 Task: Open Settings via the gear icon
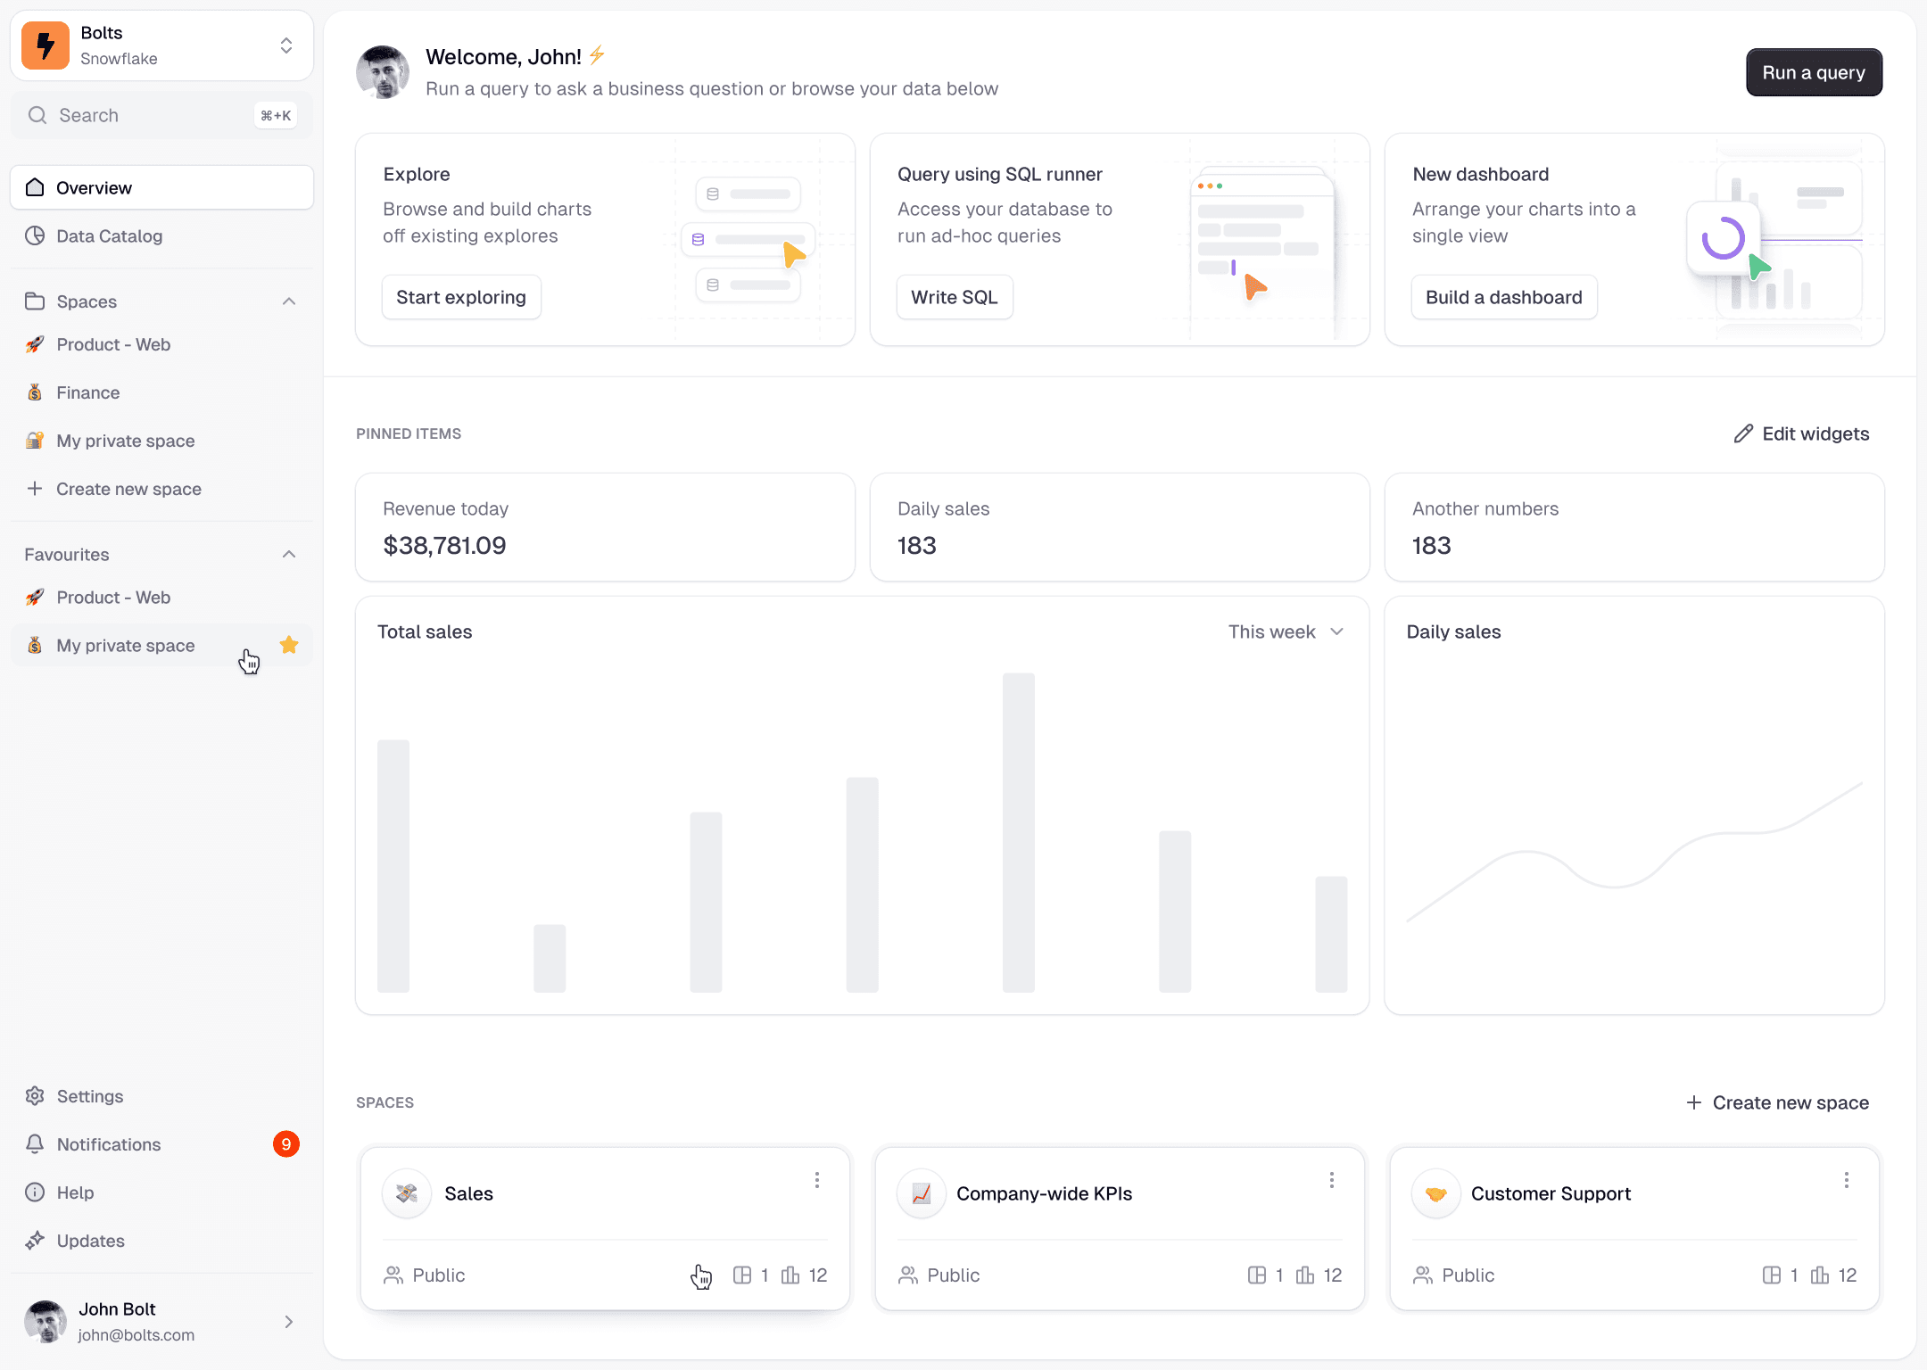pos(35,1096)
